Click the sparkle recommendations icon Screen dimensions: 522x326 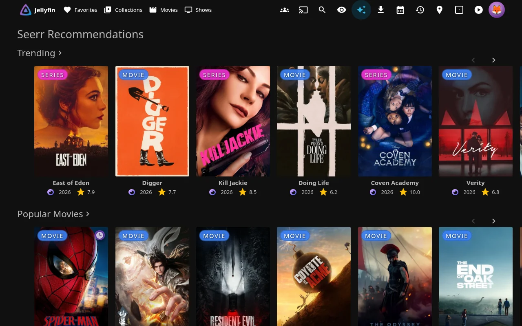[x=361, y=10]
